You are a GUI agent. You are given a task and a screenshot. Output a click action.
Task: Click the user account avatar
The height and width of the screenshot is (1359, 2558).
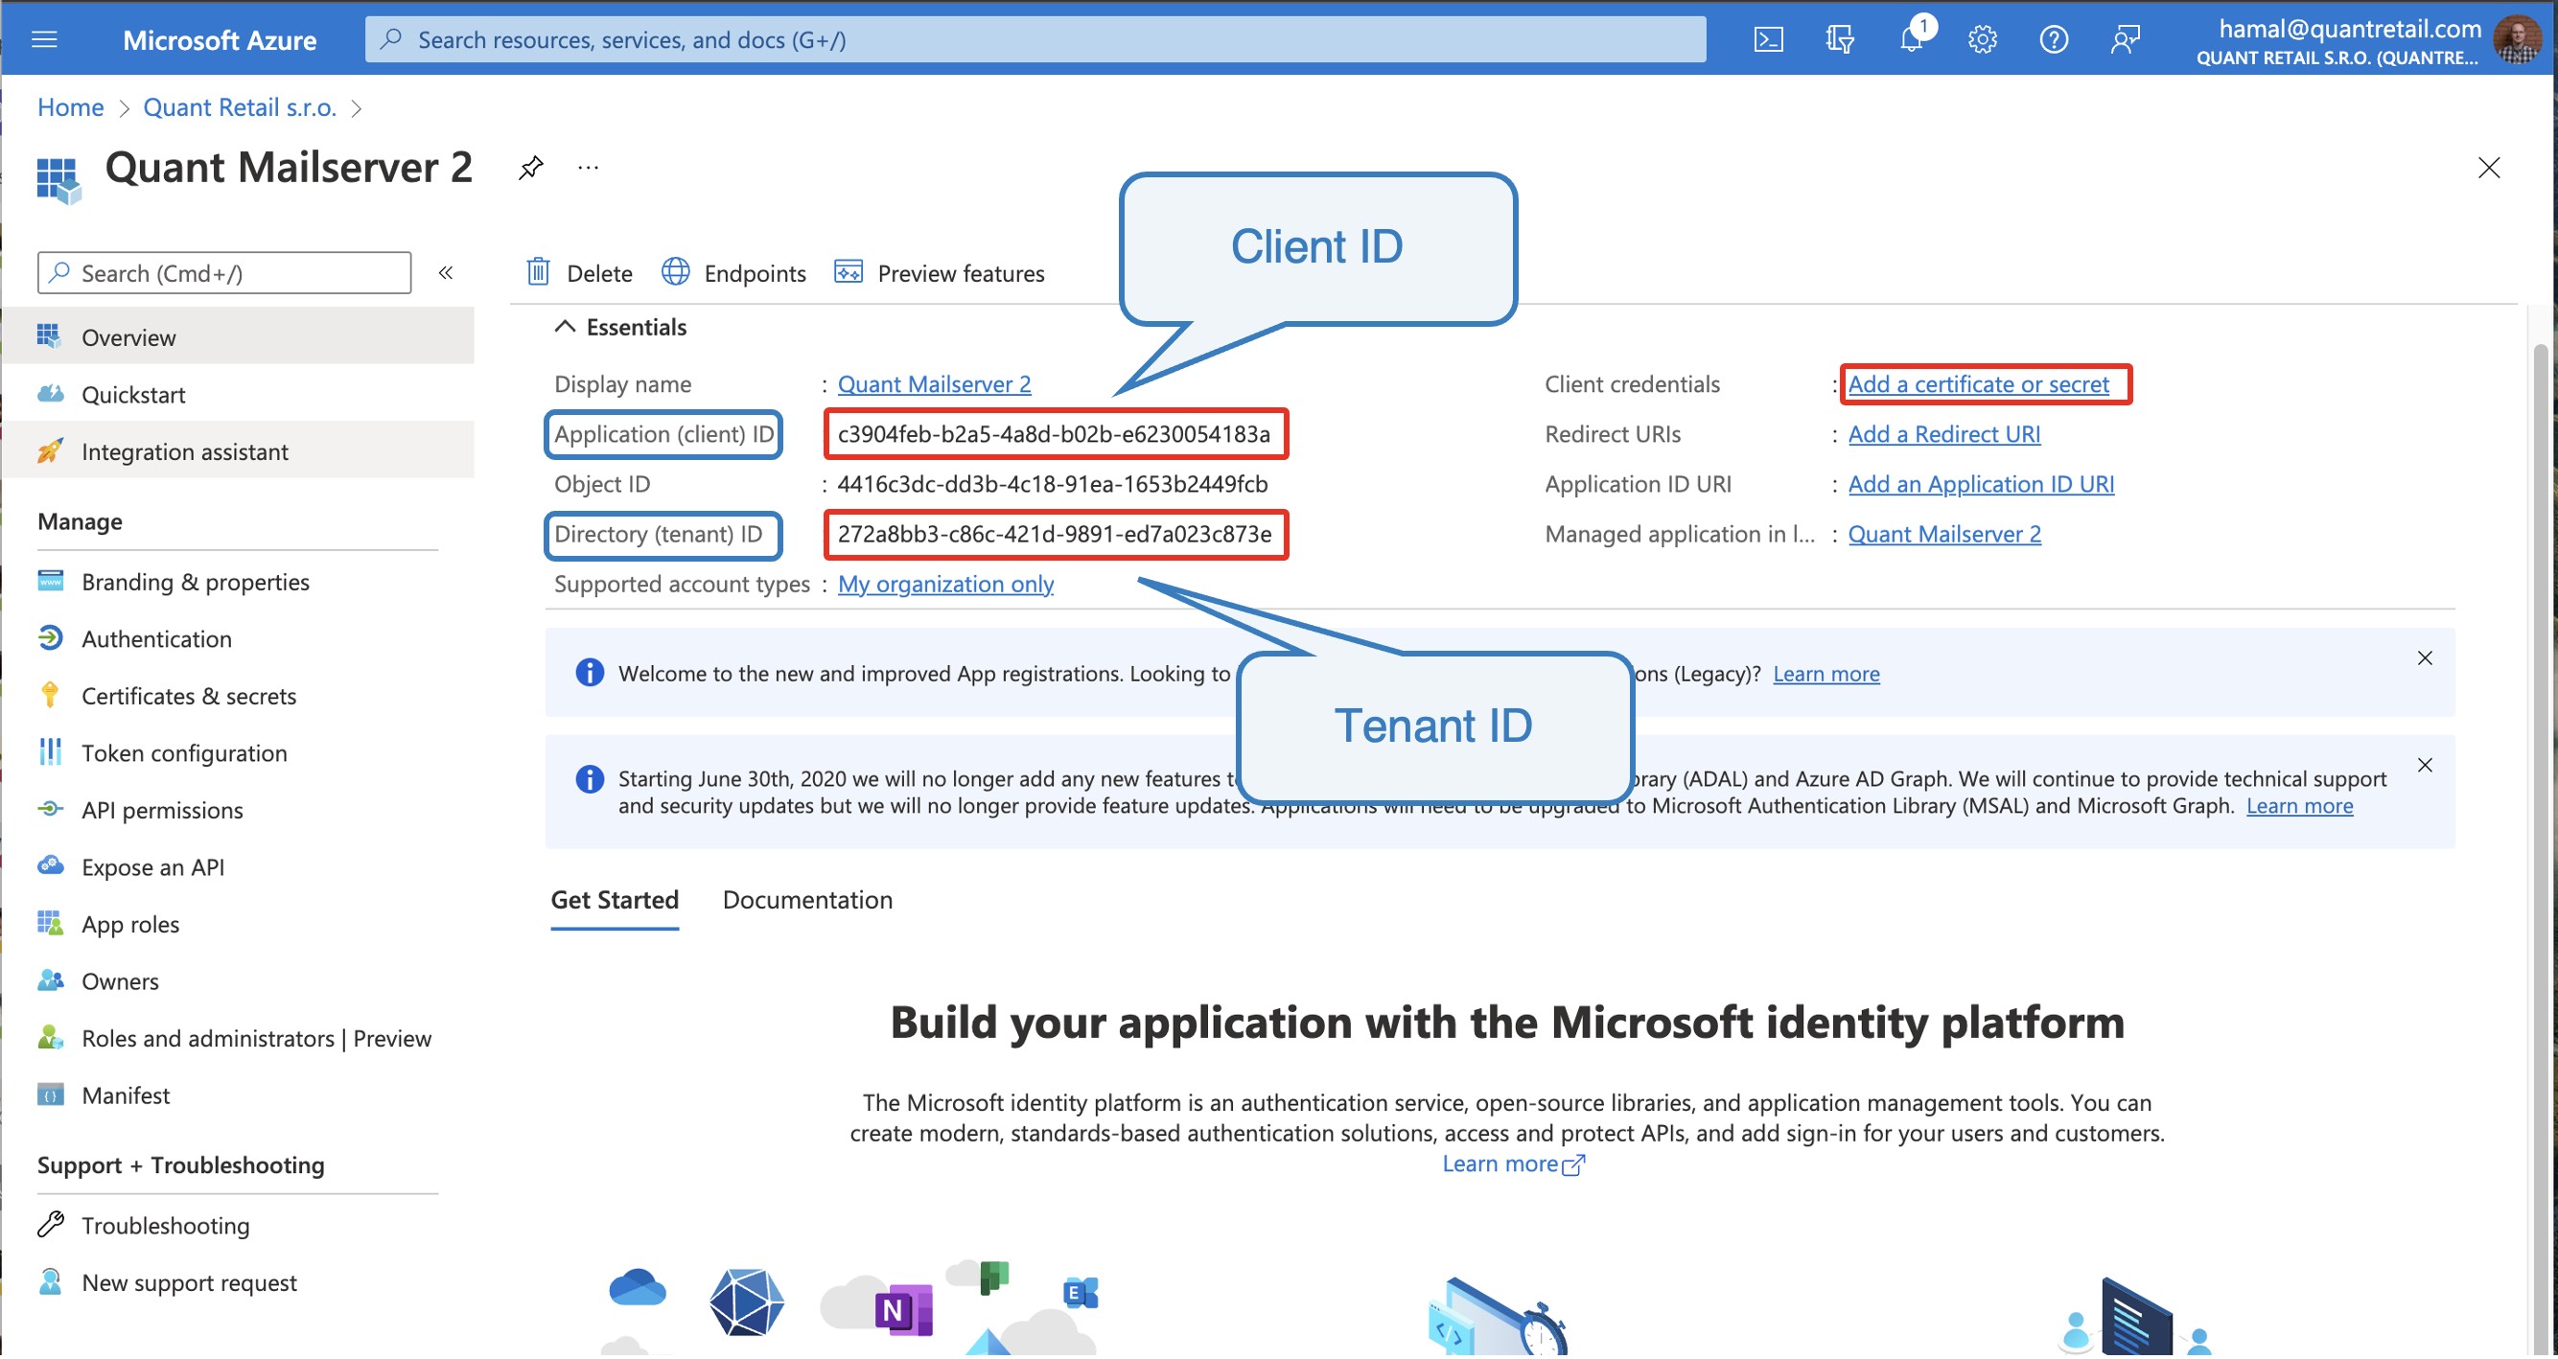[x=2518, y=39]
